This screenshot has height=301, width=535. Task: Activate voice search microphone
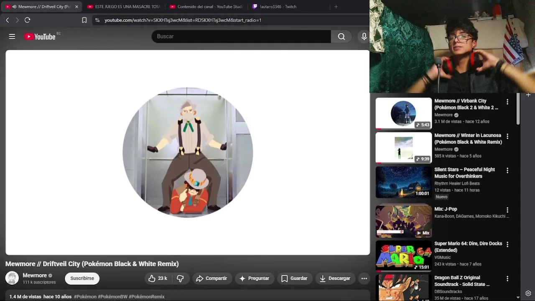coord(364,36)
